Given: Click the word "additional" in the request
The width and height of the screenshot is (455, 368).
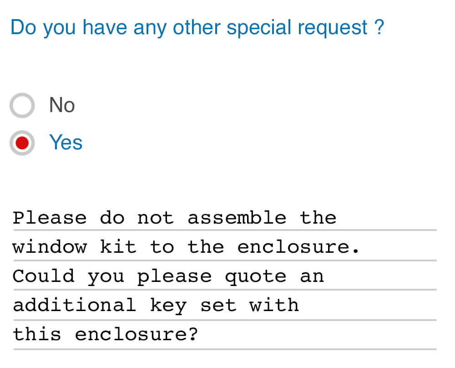Looking at the screenshot, I should [74, 305].
